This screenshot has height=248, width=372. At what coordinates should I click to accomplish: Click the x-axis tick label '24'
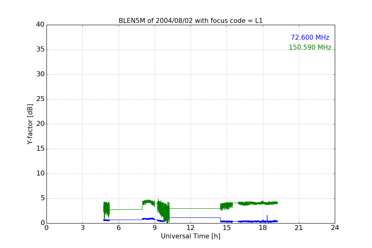335,228
